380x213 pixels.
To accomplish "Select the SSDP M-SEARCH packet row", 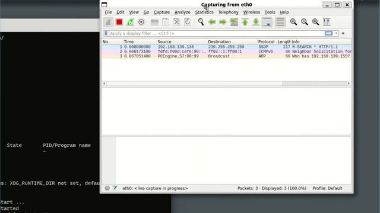I will tap(227, 47).
